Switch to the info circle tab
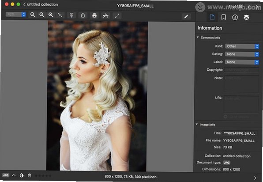This screenshot has height=182, width=263. (235, 17)
